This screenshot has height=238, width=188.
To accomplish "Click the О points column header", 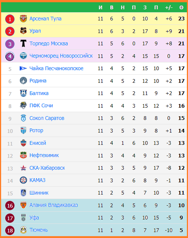I will coord(181,7).
